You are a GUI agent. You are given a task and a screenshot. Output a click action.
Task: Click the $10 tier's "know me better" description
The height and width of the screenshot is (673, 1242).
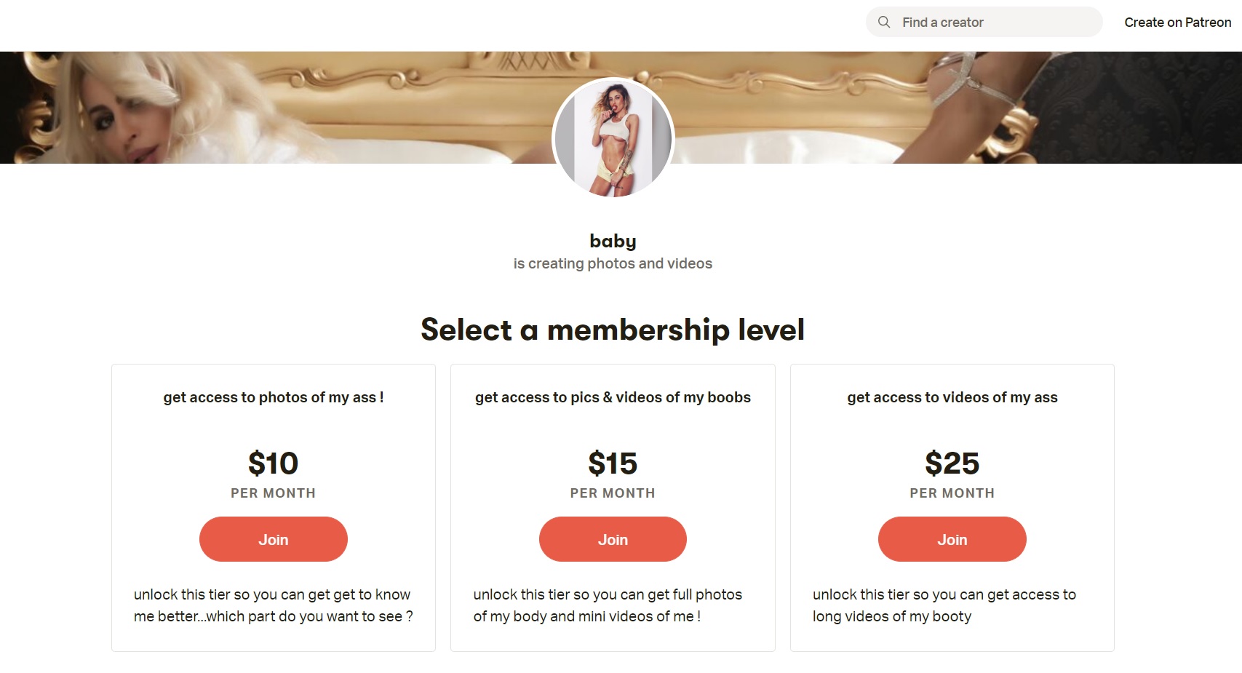(x=273, y=605)
